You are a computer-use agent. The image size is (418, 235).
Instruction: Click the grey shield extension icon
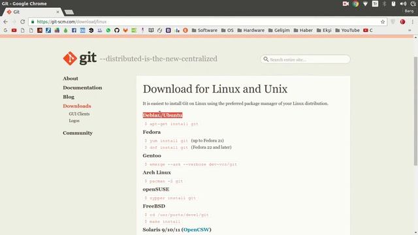[393, 22]
